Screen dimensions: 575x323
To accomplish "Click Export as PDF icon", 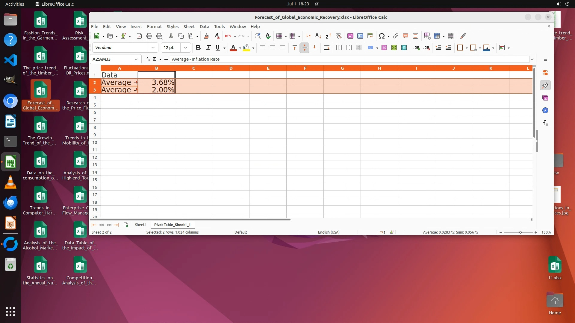I will coord(139,36).
